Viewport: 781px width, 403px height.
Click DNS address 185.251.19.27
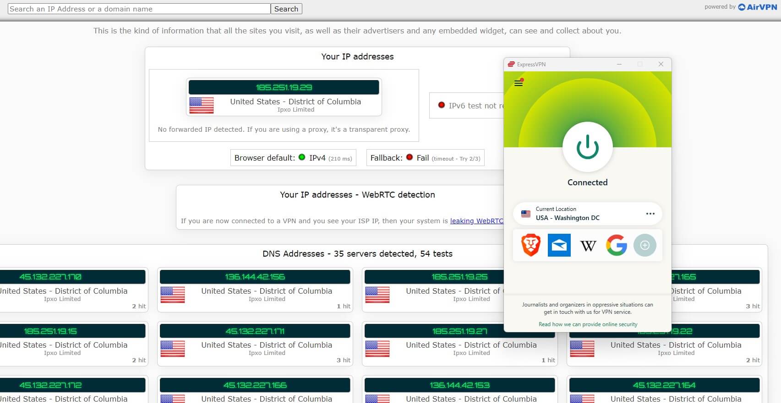pos(459,332)
